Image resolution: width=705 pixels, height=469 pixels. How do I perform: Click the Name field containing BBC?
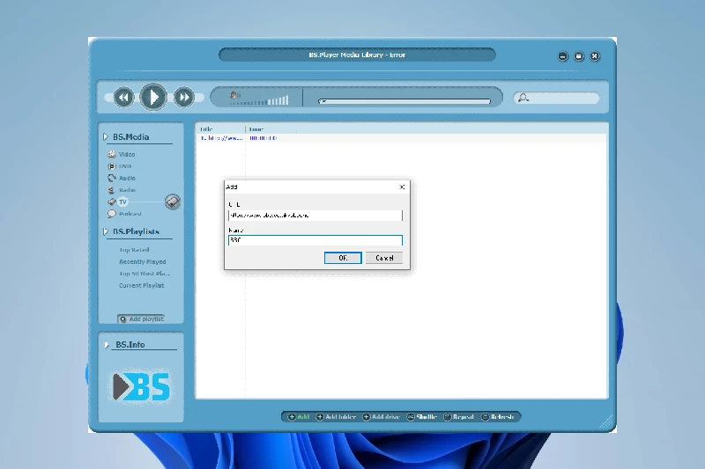click(315, 240)
